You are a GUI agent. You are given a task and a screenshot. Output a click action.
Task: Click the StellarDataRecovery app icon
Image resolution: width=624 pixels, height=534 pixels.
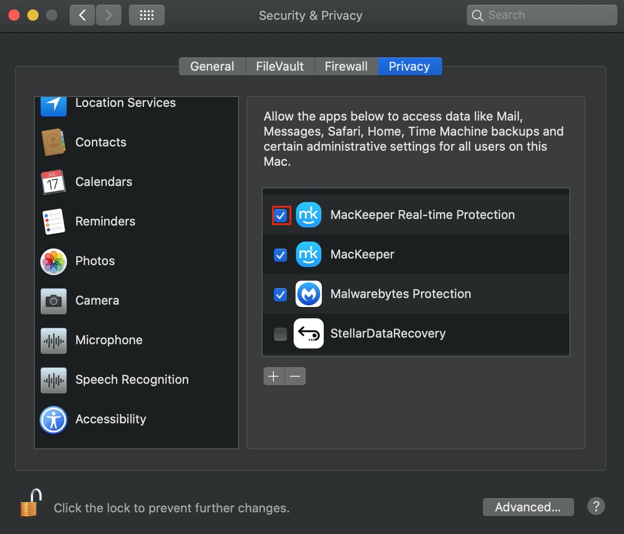[x=309, y=333]
